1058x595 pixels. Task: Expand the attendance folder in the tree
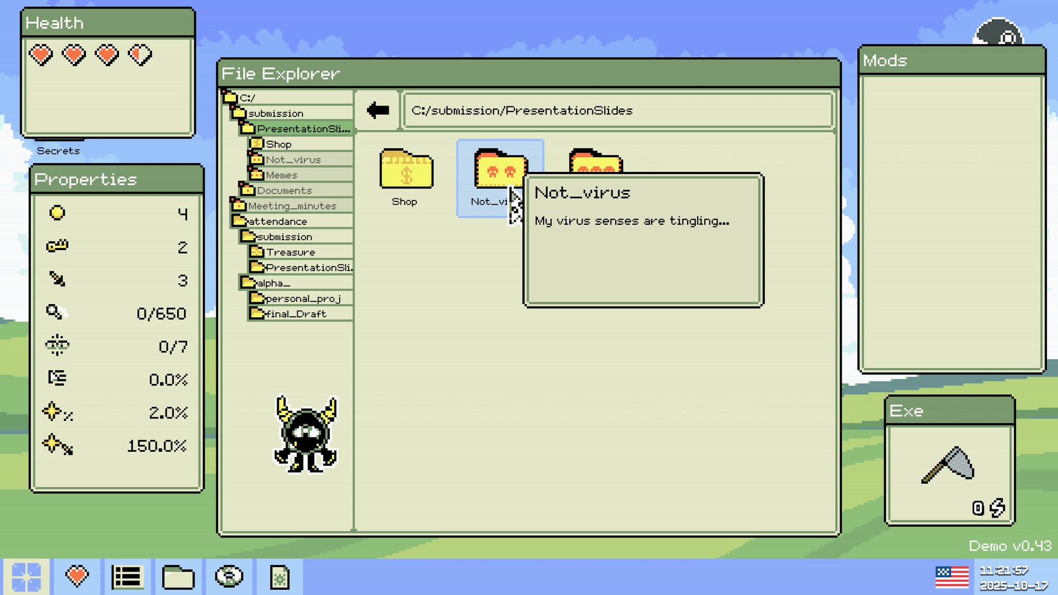tap(277, 221)
